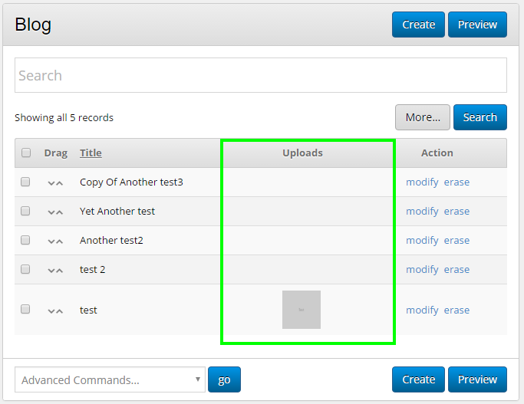Click modify link for Another test2
This screenshot has width=524, height=404.
[422, 241]
